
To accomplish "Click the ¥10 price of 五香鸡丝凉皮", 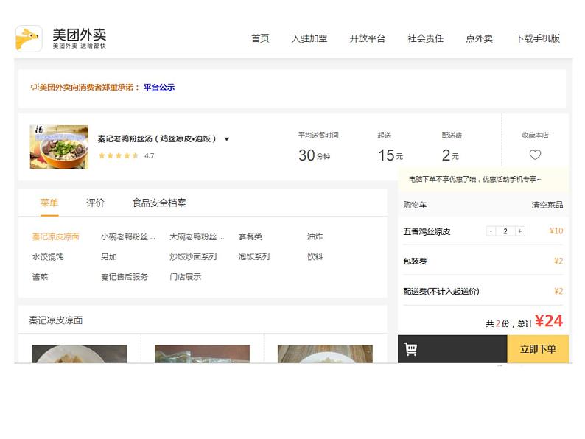I will (556, 231).
